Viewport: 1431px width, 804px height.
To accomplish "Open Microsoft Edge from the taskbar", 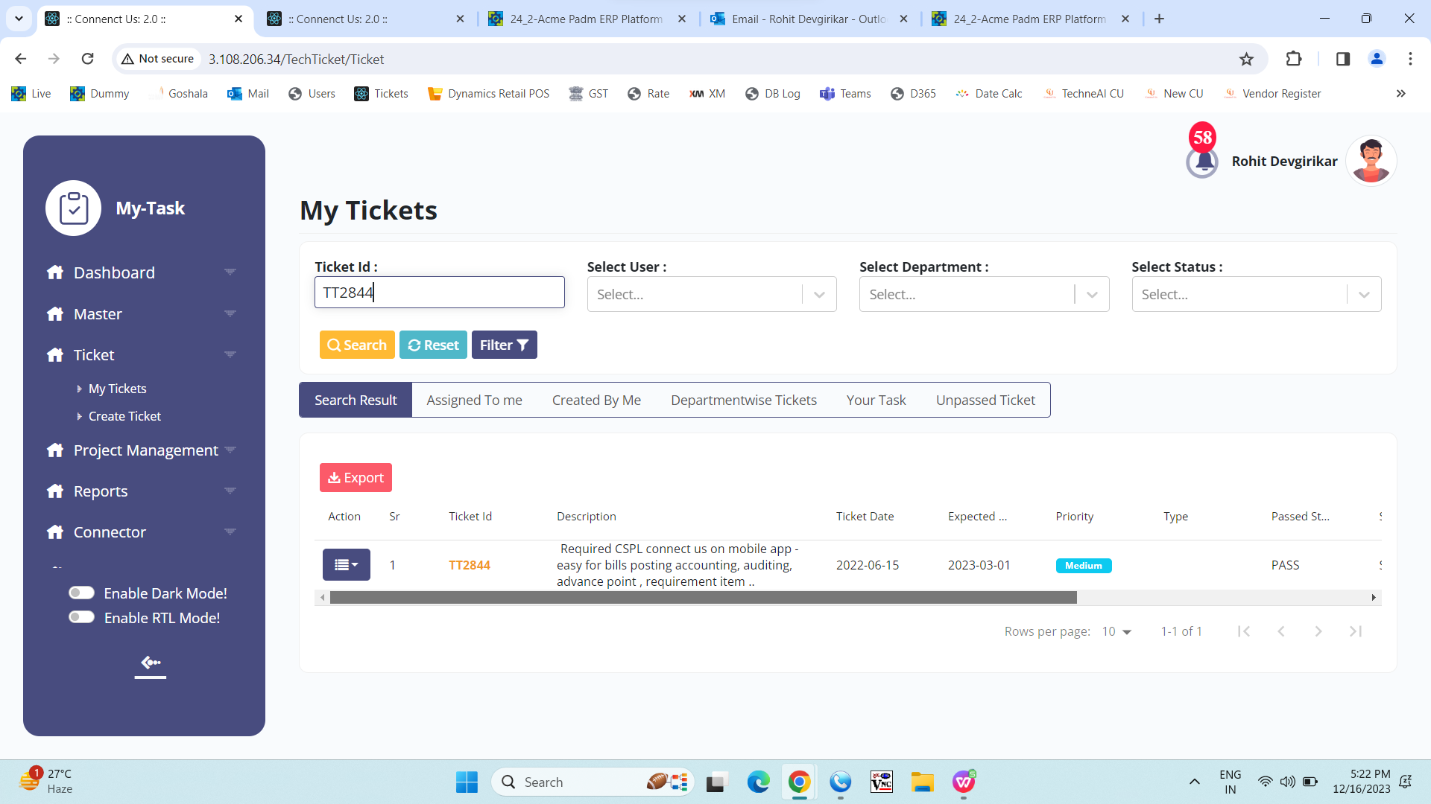I will 758,782.
